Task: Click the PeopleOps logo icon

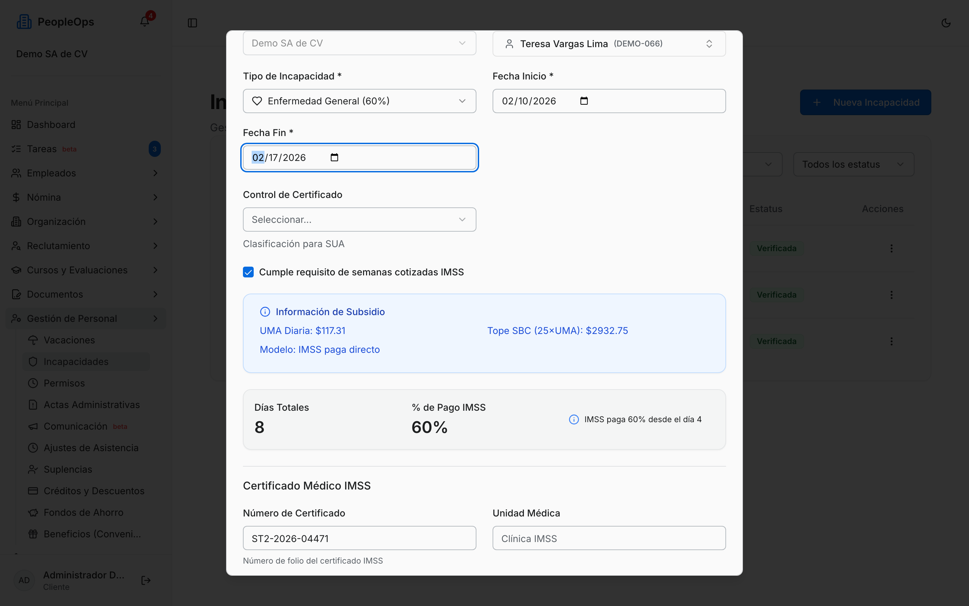Action: pyautogui.click(x=24, y=22)
